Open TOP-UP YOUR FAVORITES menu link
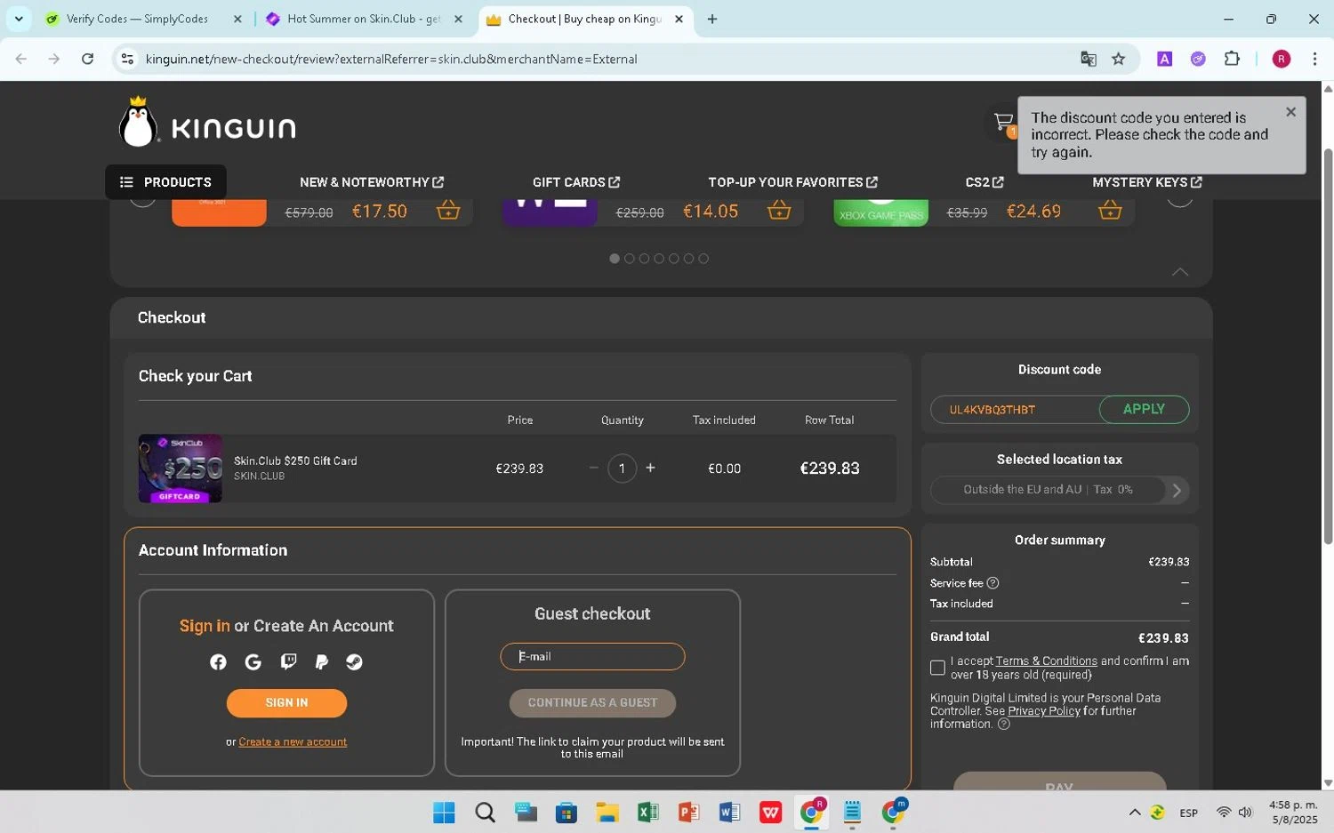This screenshot has width=1334, height=833. pyautogui.click(x=793, y=182)
